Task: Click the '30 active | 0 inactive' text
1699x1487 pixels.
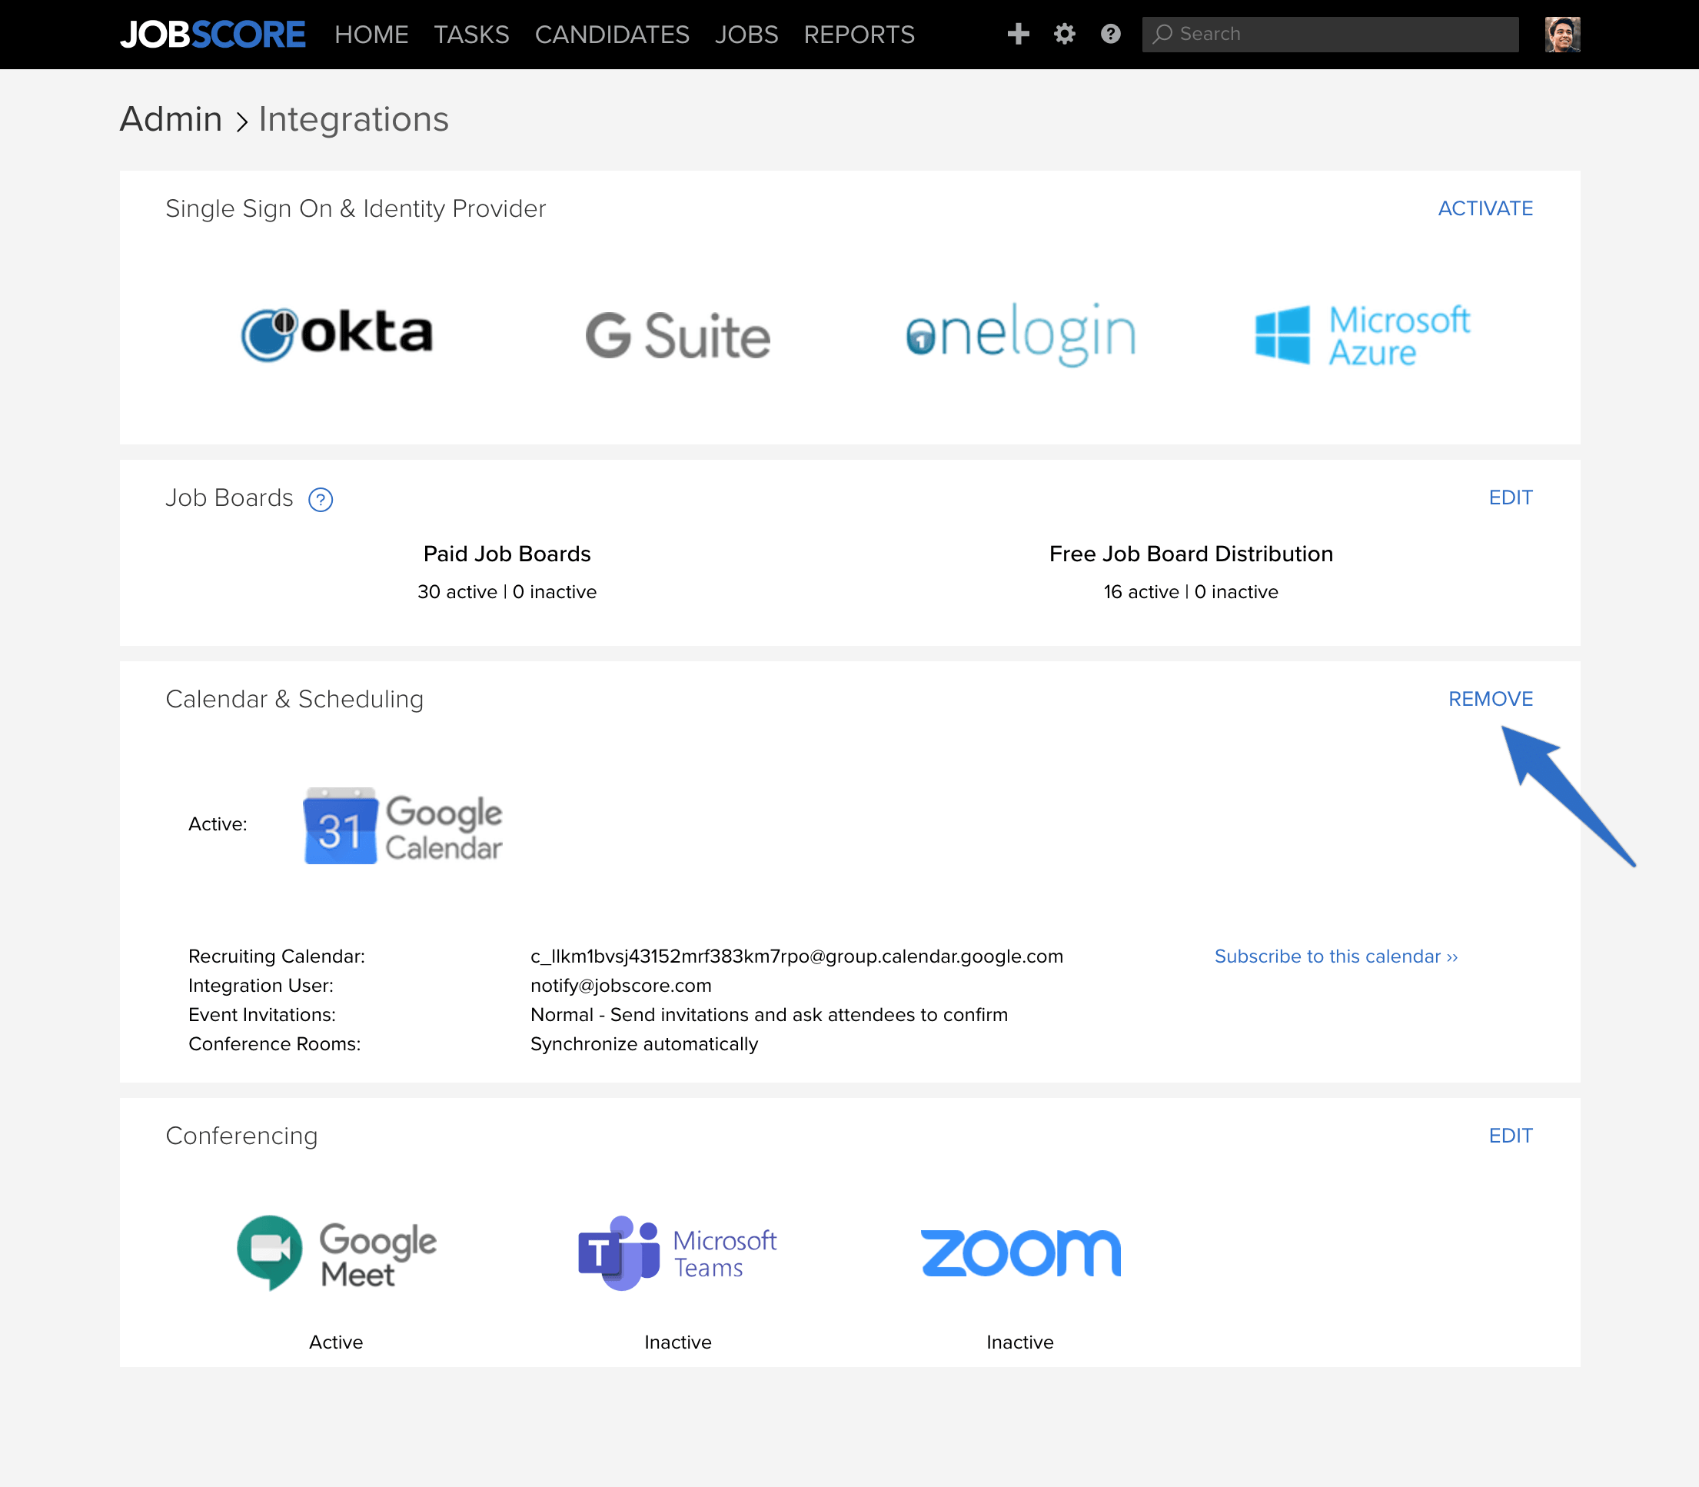Action: click(507, 593)
